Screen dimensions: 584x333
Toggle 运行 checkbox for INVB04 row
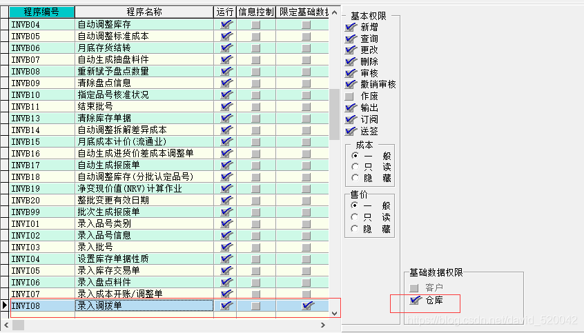(x=226, y=25)
